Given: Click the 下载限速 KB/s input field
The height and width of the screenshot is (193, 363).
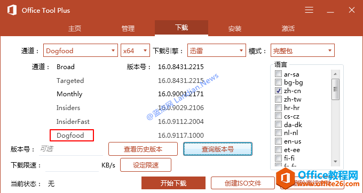Looking at the screenshot, I should point(72,165).
